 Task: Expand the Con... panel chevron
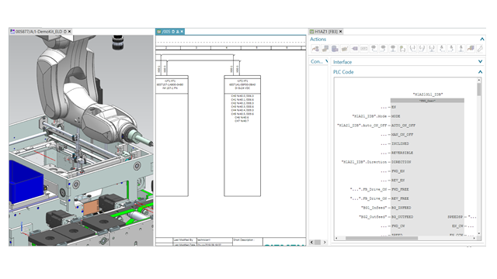pos(326,61)
